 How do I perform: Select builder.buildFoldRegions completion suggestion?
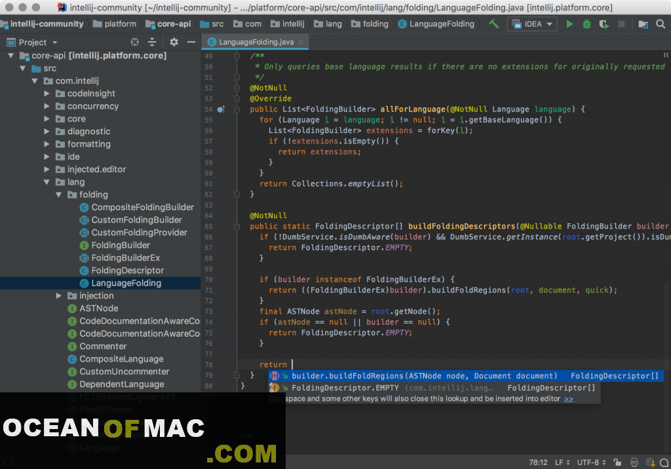(x=466, y=376)
